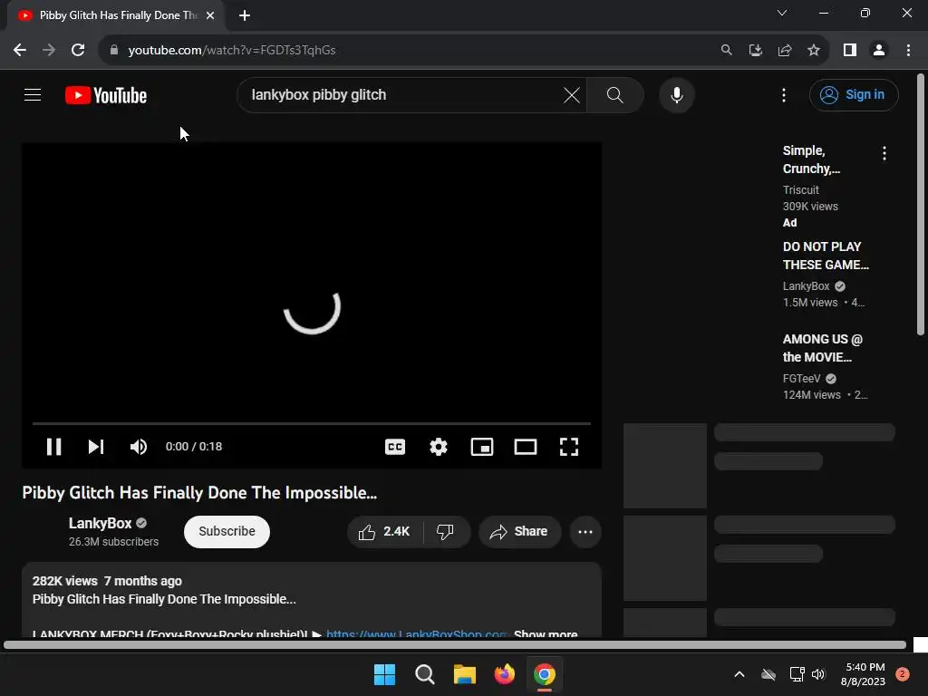The image size is (928, 696).
Task: Open the Triscuit ad options menu
Action: pos(884,153)
